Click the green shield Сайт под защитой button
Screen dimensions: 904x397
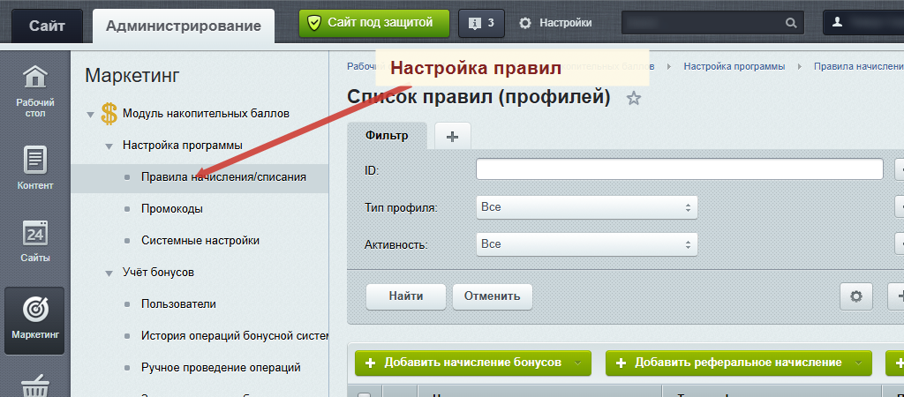pyautogui.click(x=374, y=23)
